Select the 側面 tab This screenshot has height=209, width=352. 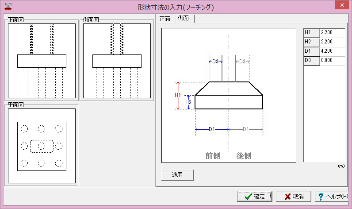click(183, 19)
